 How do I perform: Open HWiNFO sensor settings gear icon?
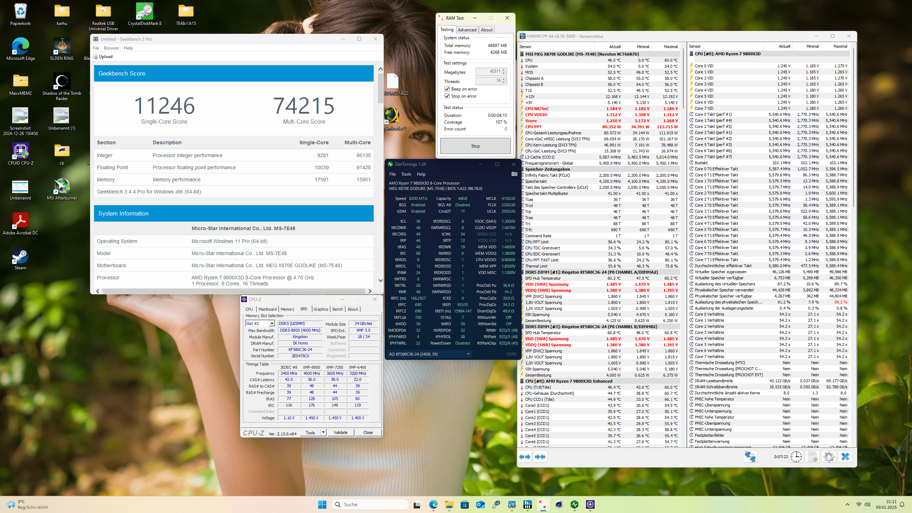click(x=829, y=457)
